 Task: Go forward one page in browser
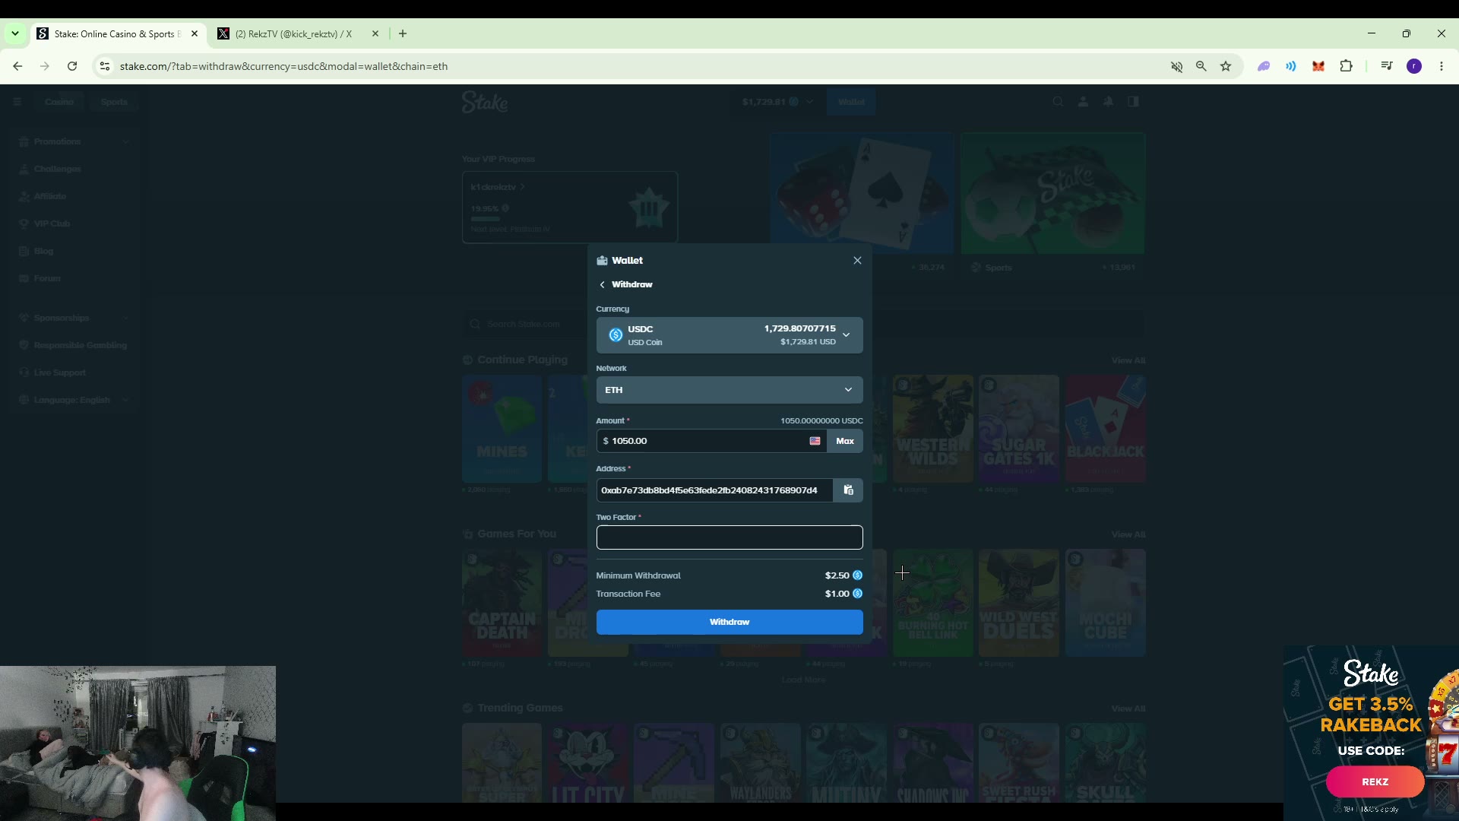tap(45, 66)
